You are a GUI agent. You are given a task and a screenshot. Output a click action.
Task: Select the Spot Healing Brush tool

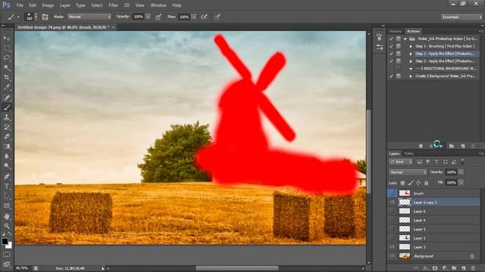click(7, 97)
